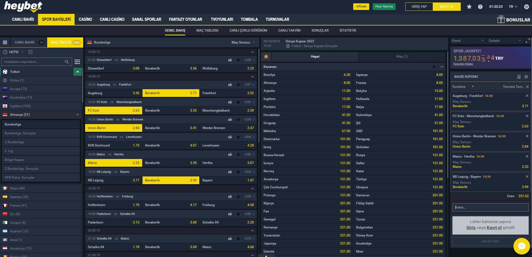Toggle the checkbox icon next to HEPSİ
This screenshot has height=257, width=532.
tap(30, 52)
